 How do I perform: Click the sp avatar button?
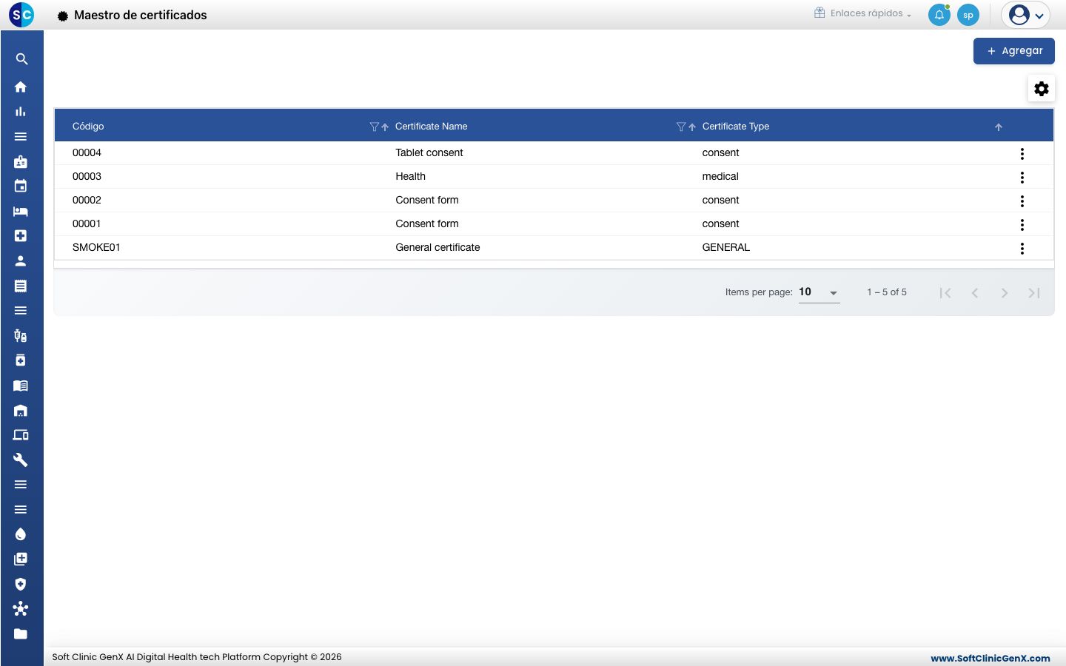point(968,15)
